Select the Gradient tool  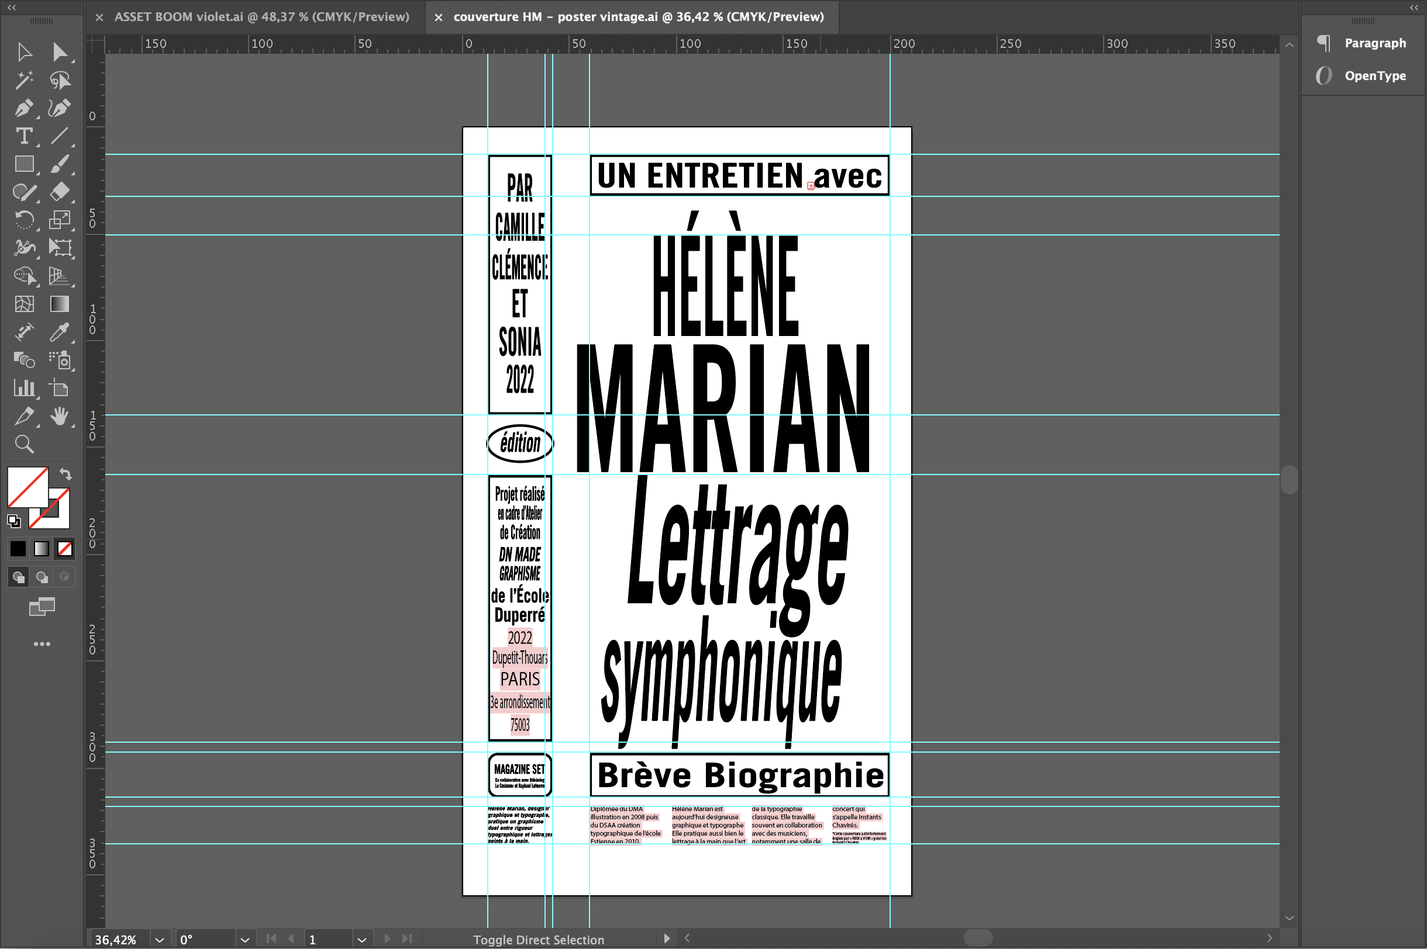pos(59,304)
